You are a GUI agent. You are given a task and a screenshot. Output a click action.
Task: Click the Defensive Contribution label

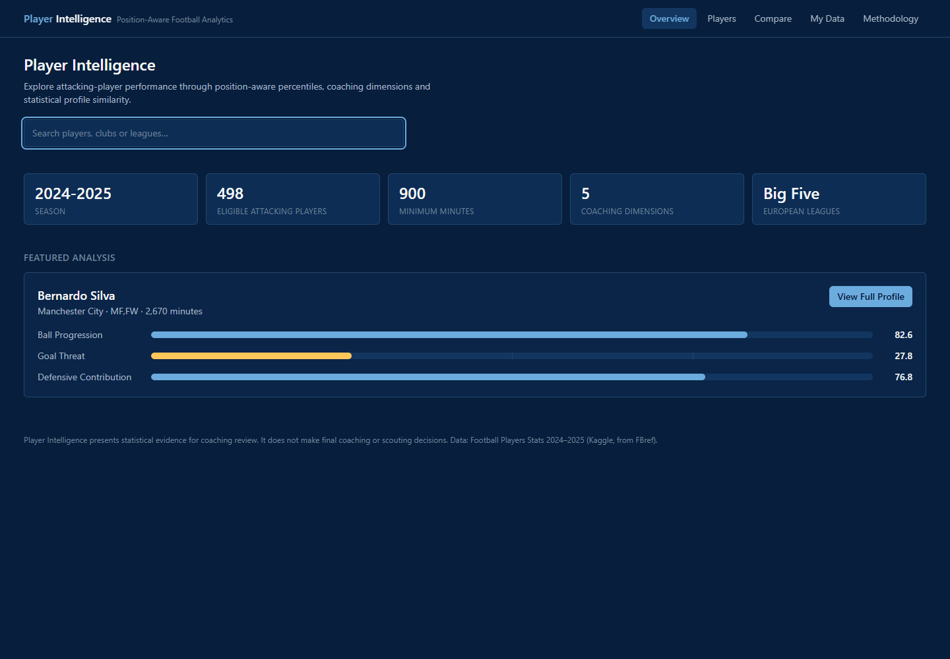pyautogui.click(x=84, y=377)
